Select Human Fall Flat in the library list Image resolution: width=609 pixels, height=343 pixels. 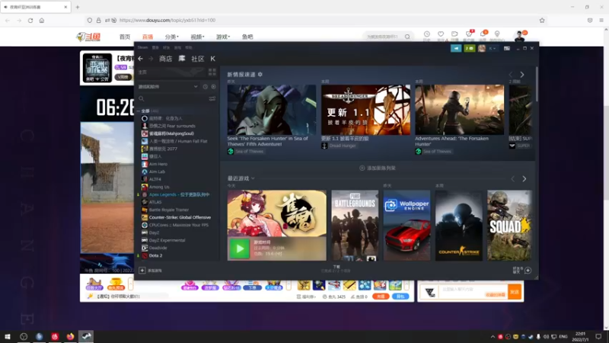pos(174,141)
